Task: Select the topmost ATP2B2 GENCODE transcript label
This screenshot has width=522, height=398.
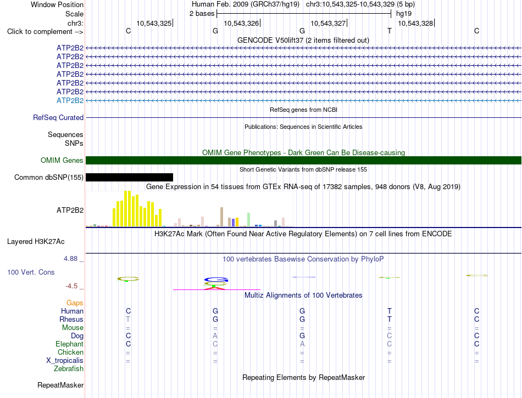Action: coord(70,48)
